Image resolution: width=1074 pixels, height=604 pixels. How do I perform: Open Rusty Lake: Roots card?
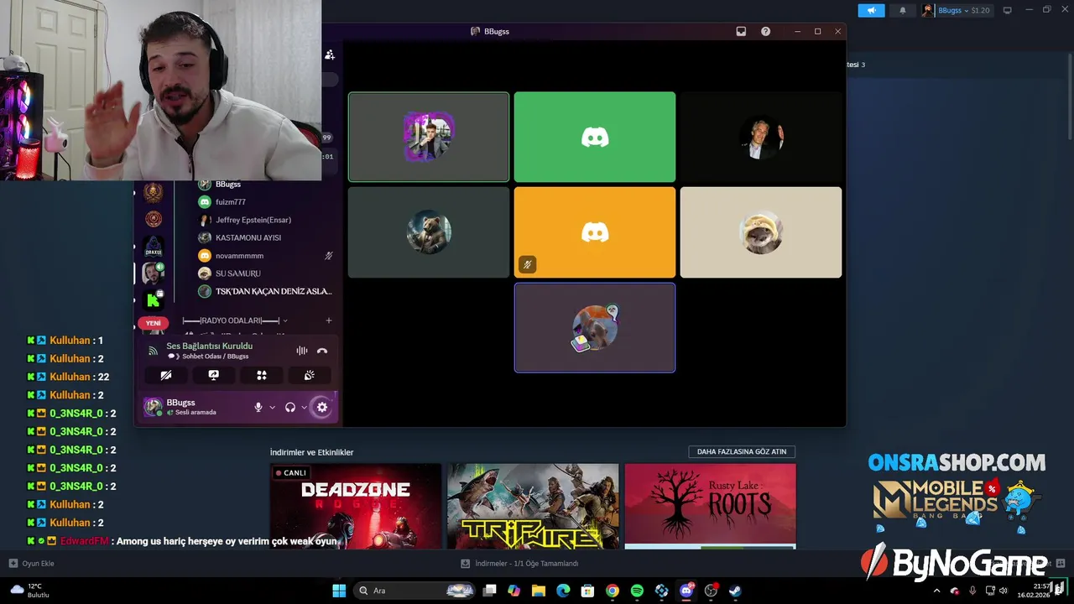pyautogui.click(x=710, y=506)
